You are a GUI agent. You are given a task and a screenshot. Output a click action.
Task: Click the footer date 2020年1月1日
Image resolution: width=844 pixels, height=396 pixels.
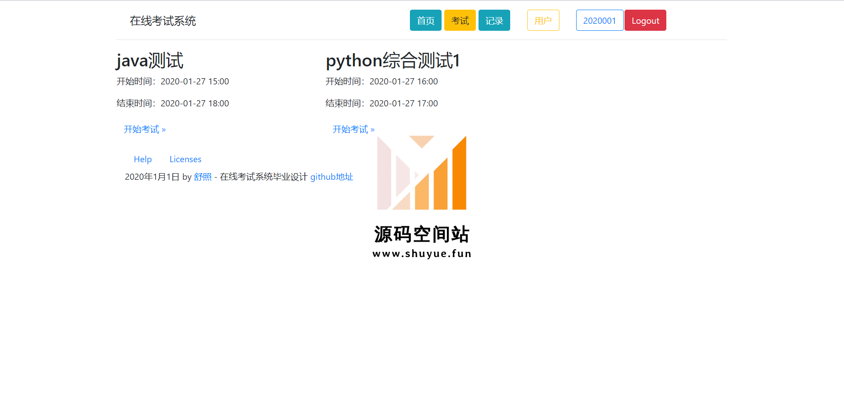click(x=152, y=177)
